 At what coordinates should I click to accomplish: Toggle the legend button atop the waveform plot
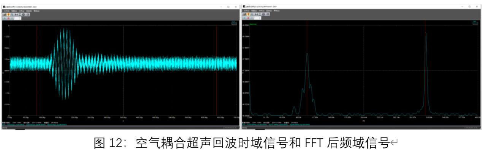point(235,23)
